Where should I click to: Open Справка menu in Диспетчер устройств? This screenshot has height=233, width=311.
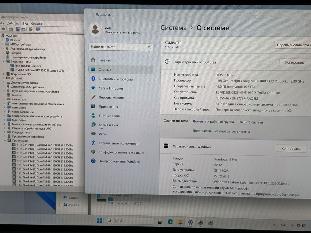point(36,24)
